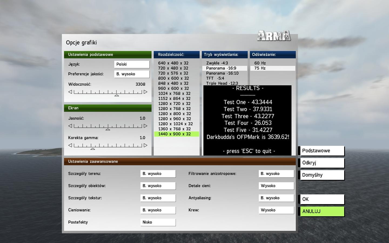Click the Widoczność slider track
389x243 pixels.
click(108, 92)
